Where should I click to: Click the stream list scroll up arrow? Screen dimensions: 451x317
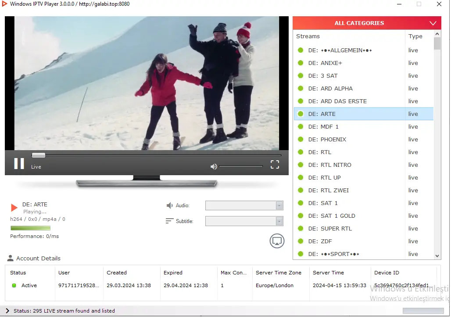pos(437,34)
